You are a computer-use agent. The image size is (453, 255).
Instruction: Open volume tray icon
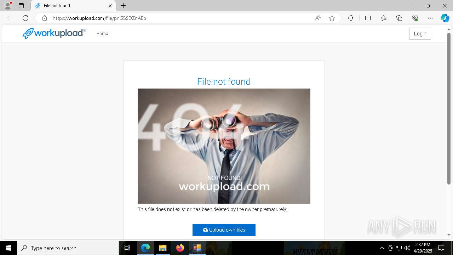pos(407,248)
